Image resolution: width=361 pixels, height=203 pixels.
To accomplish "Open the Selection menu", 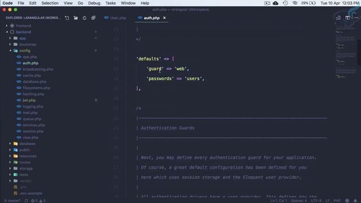I will coord(50,3).
